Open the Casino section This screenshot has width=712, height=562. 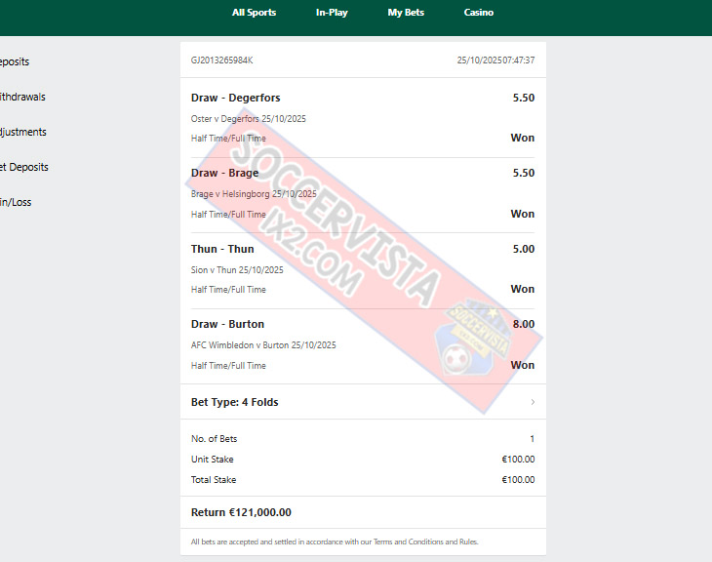[479, 13]
